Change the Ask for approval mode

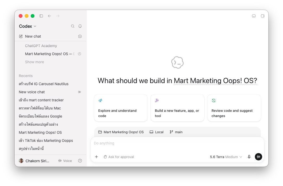pos(119,157)
